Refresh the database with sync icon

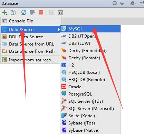click(x=24, y=12)
